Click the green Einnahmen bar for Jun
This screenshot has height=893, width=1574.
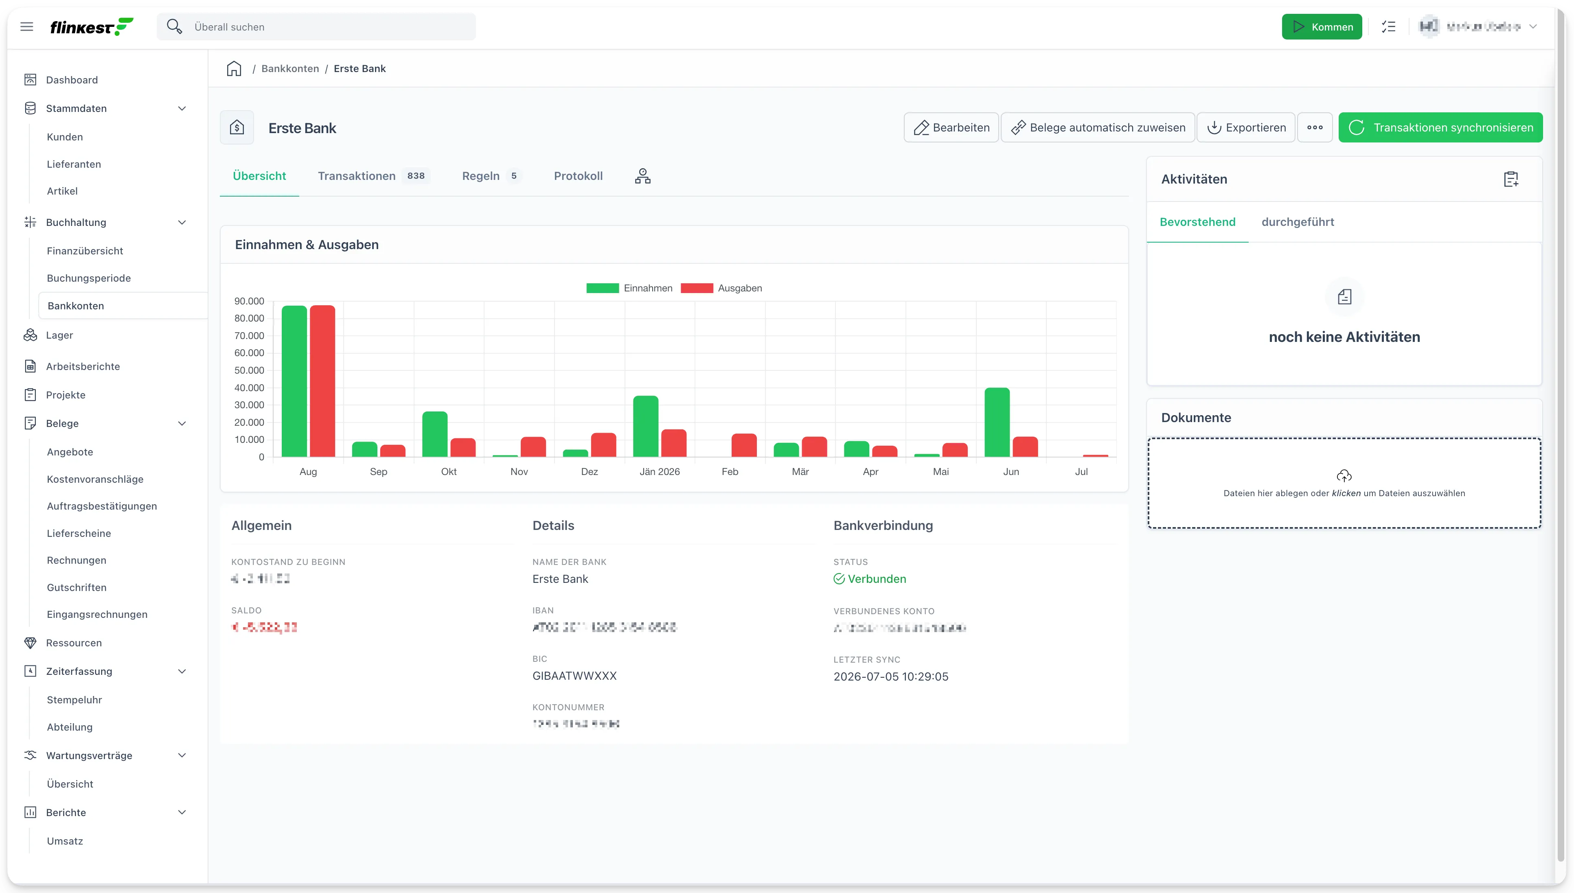pos(997,422)
